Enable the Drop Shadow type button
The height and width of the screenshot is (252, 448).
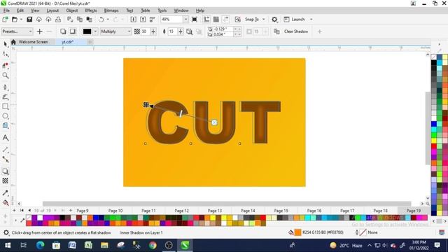coord(63,31)
